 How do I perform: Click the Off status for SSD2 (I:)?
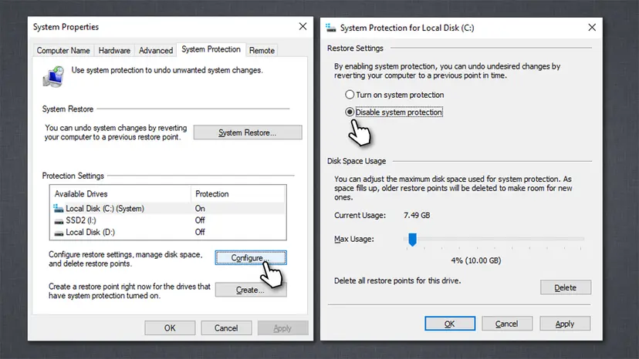[x=200, y=220]
